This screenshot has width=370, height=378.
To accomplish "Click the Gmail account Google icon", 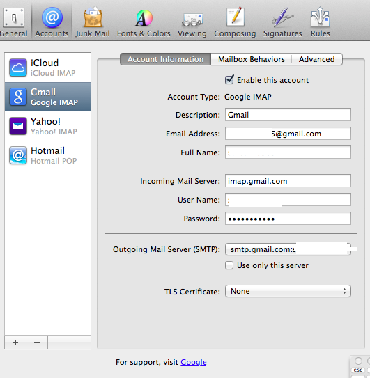I will tap(18, 97).
